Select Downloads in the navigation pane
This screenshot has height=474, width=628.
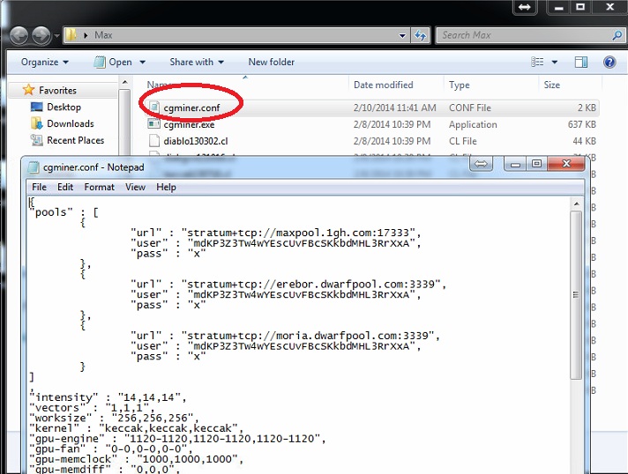[70, 123]
